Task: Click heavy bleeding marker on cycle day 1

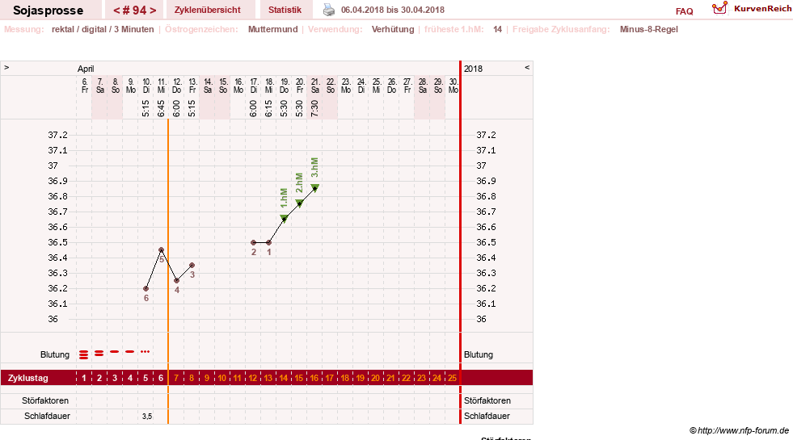Action: (83, 354)
